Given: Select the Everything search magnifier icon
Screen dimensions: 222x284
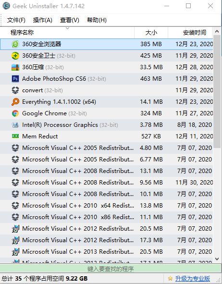Looking at the screenshot, I should [15, 102].
